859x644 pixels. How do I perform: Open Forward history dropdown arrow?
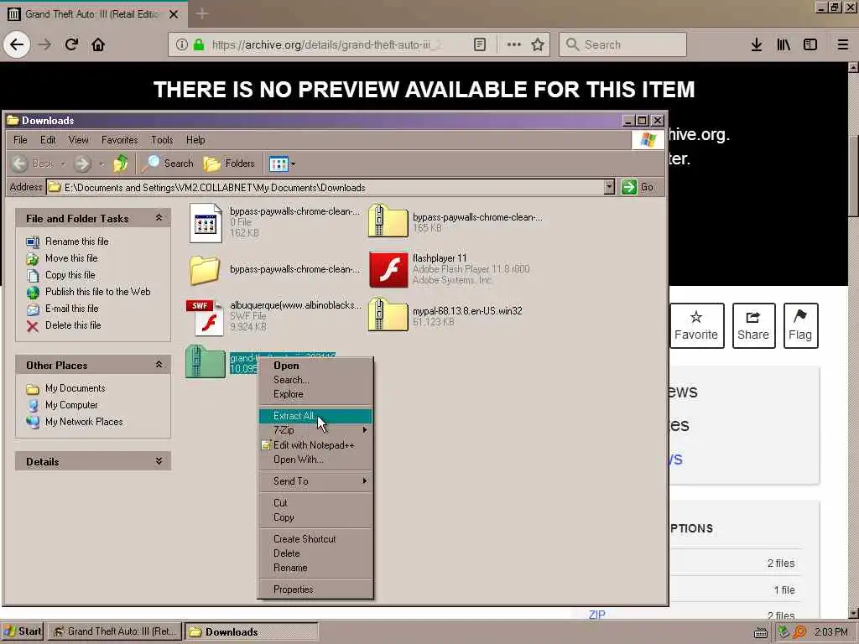102,164
